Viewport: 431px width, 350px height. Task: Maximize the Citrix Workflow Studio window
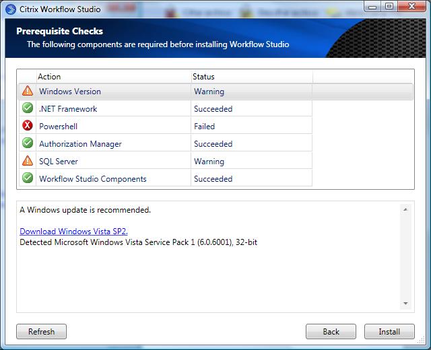pyautogui.click(x=389, y=7)
